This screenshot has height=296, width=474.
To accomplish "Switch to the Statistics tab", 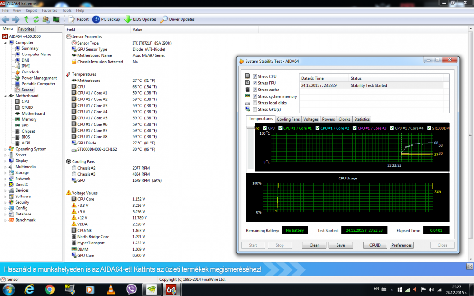I will (x=362, y=119).
